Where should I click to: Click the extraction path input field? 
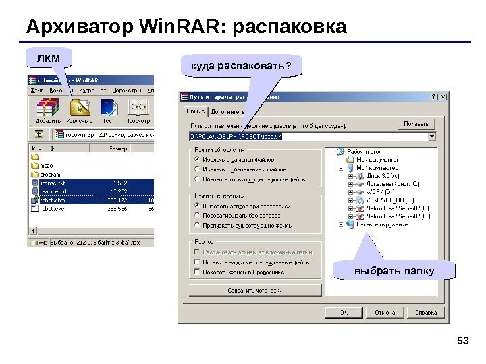tap(308, 136)
